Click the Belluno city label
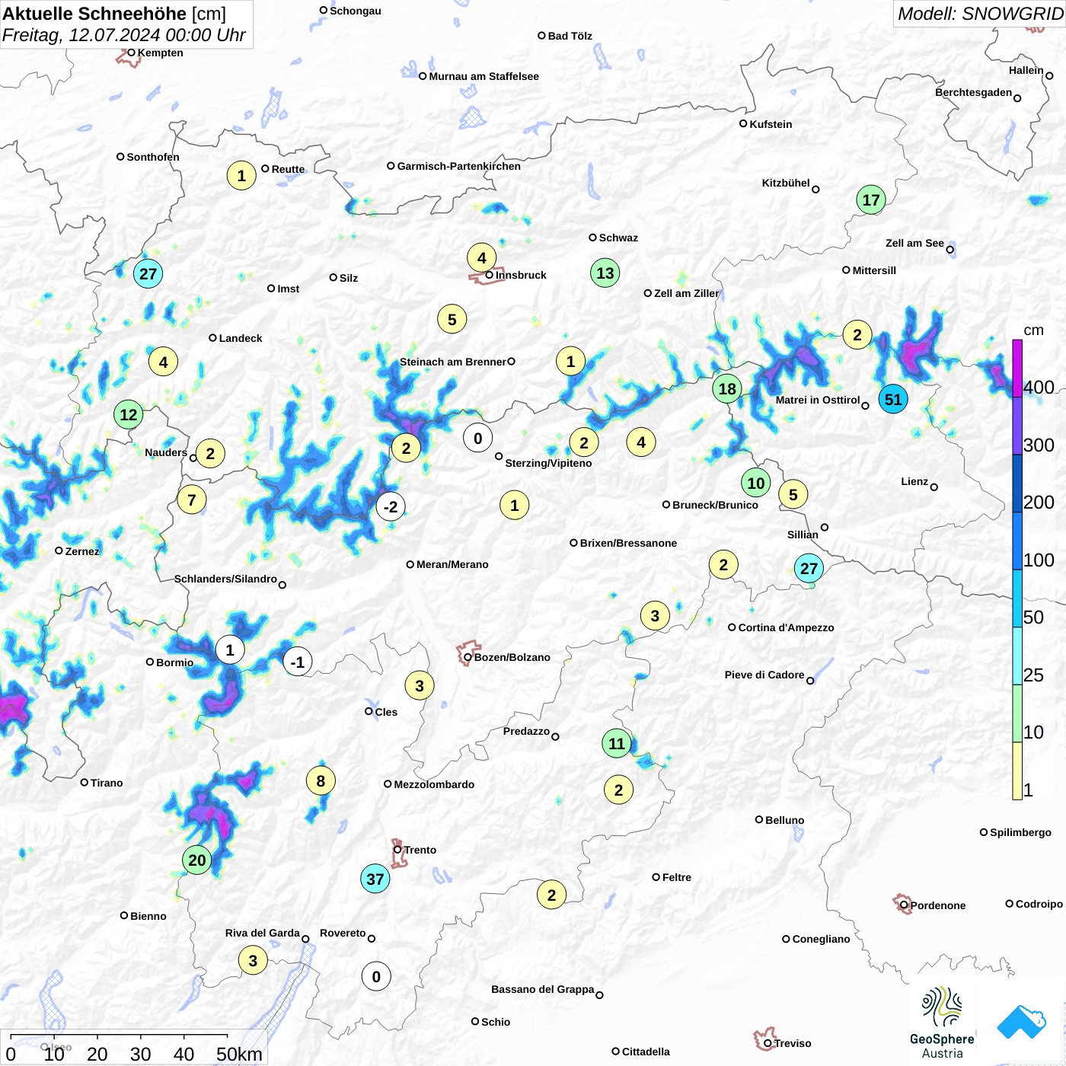 [x=785, y=820]
